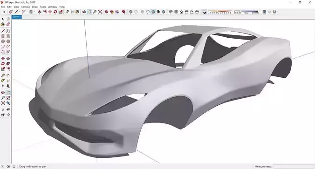Viewport: 315px width, 169px height.
Task: Select the Protractor tool
Action: coord(3,81)
